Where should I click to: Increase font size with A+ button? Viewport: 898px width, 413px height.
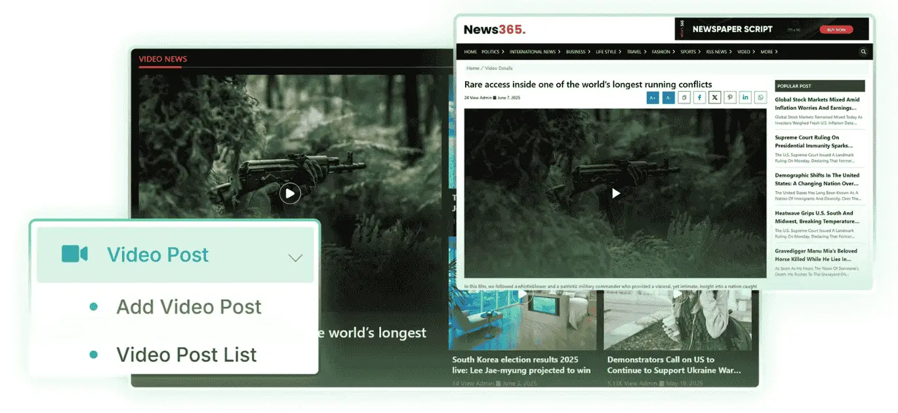[652, 98]
